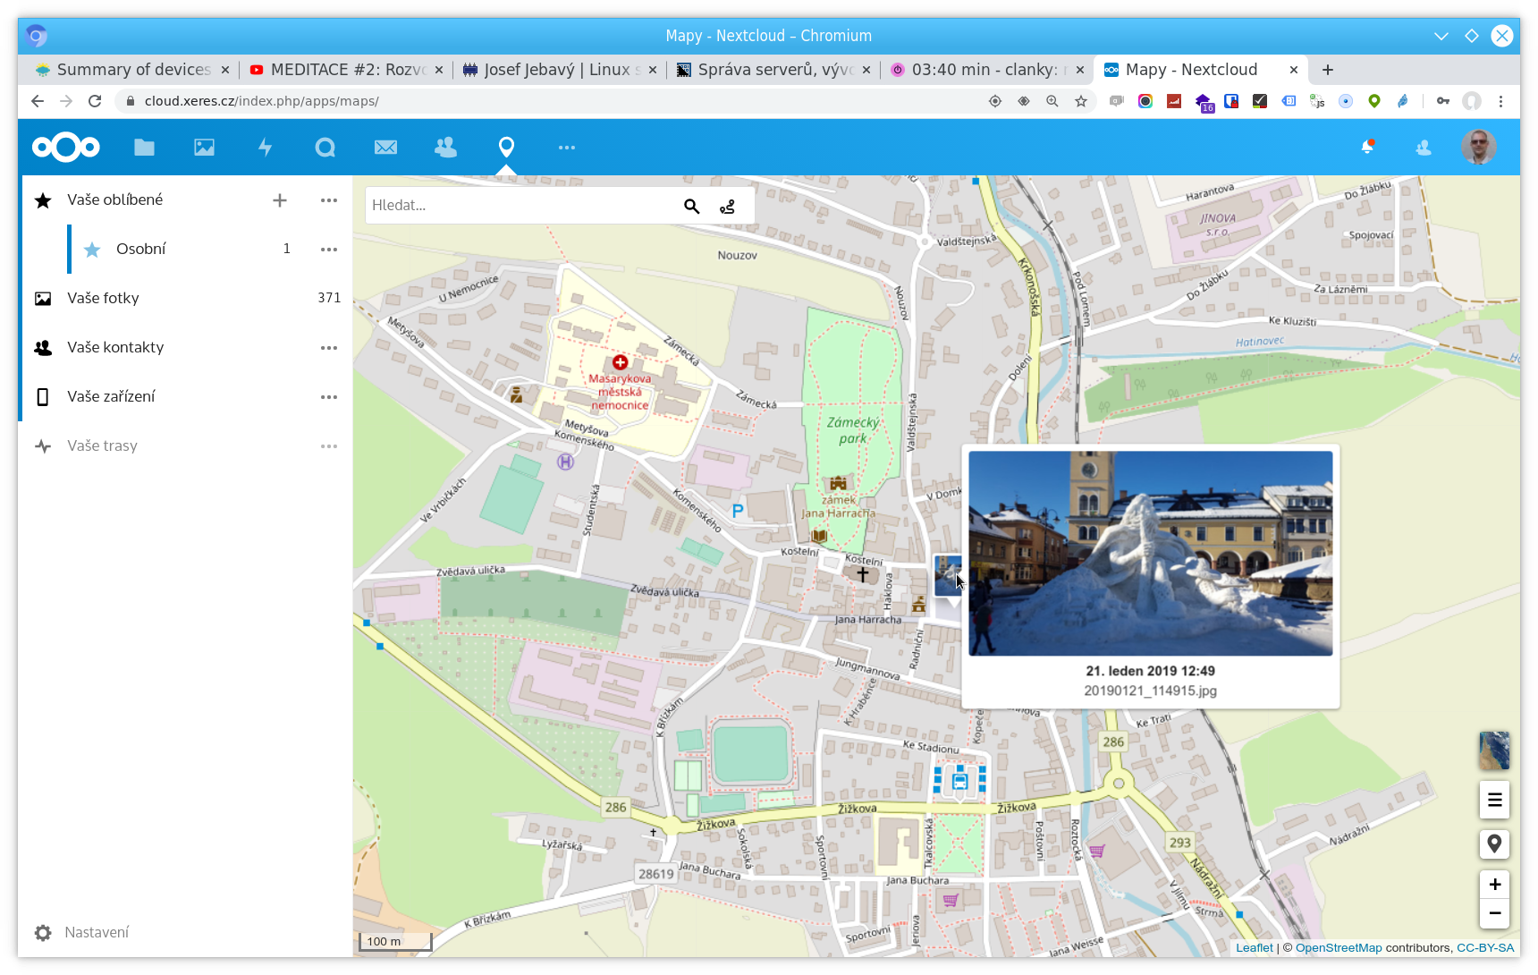
Task: Click the routing icon beside search
Action: tap(727, 207)
